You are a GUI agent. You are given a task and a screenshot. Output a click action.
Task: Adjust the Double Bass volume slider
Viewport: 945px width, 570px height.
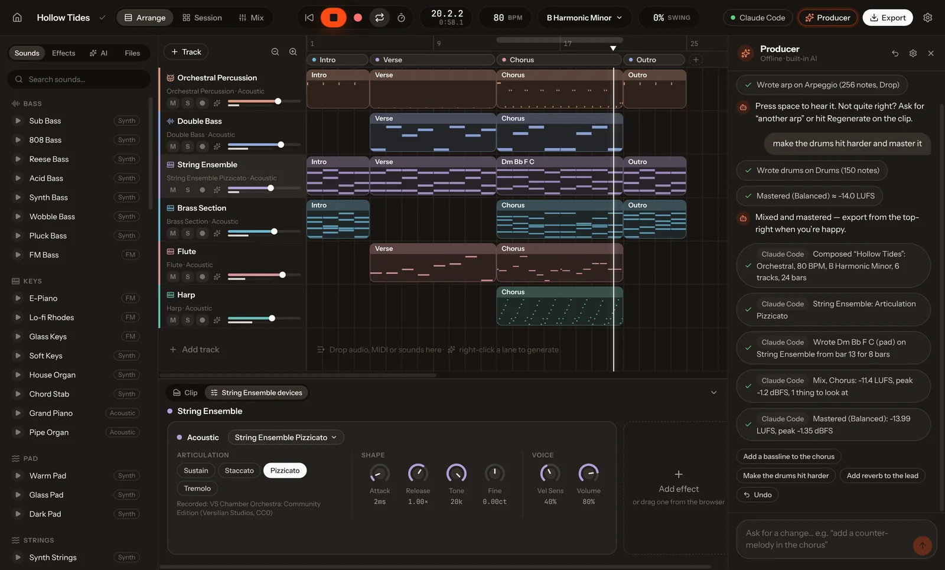[x=264, y=145]
